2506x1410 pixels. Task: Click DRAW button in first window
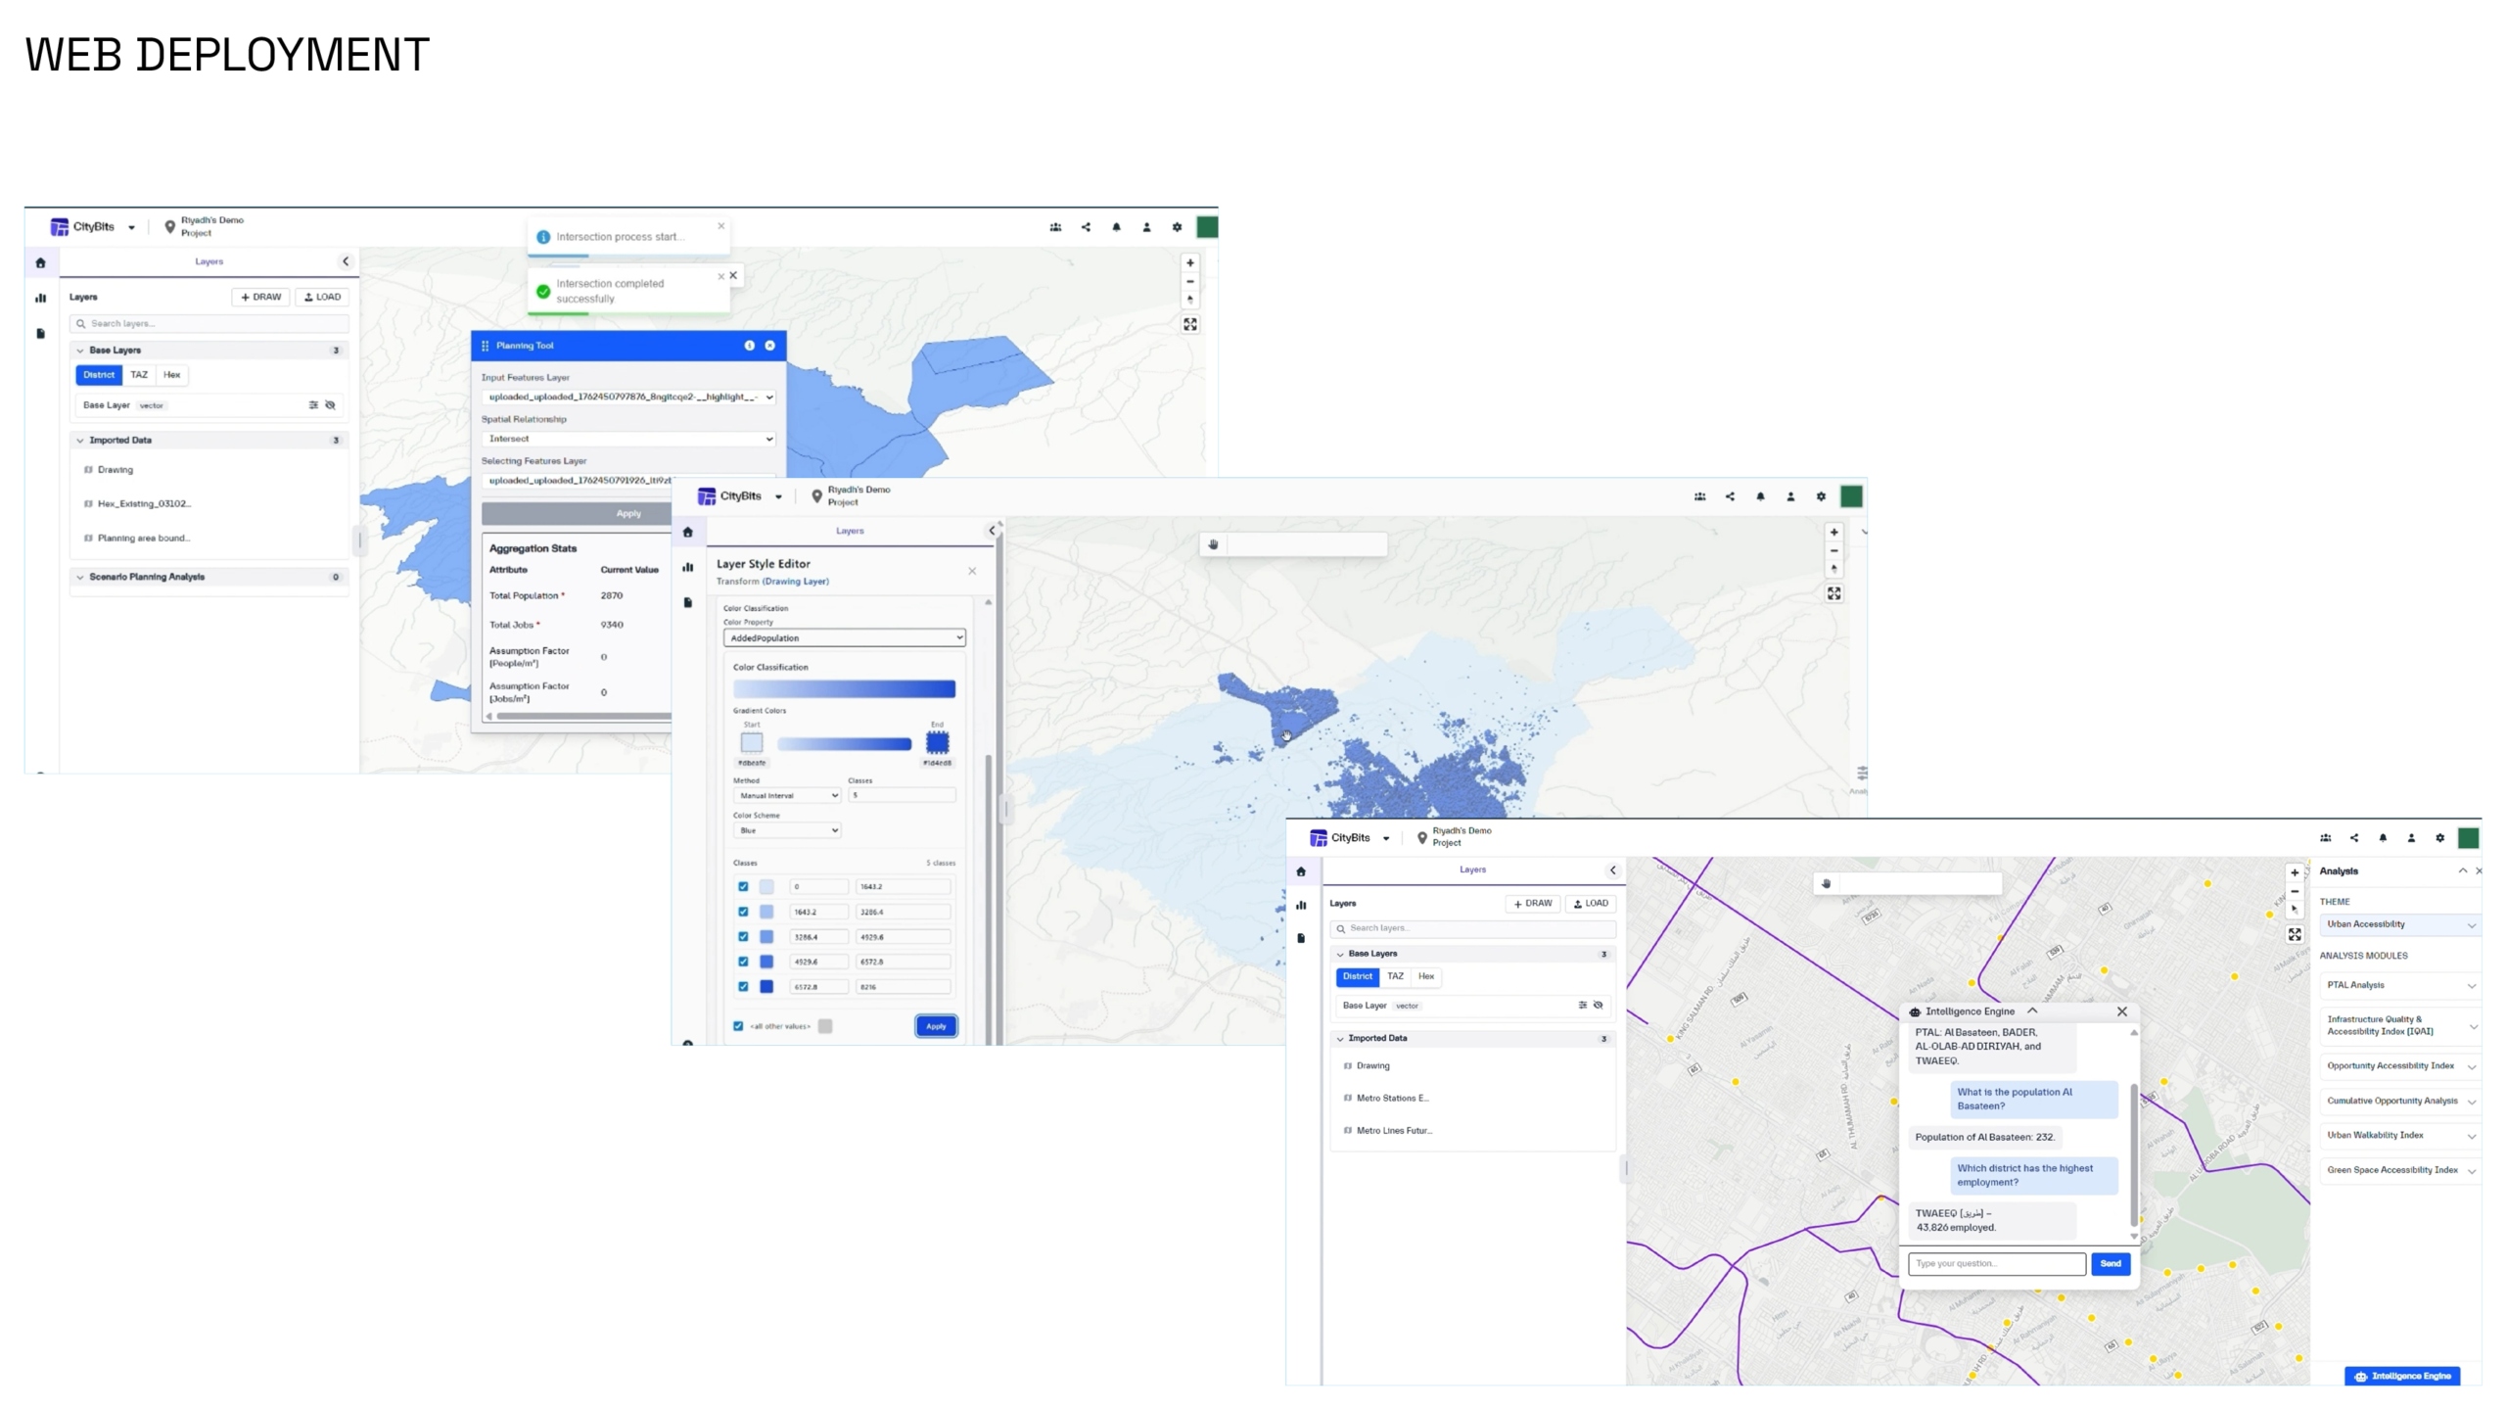pos(260,297)
